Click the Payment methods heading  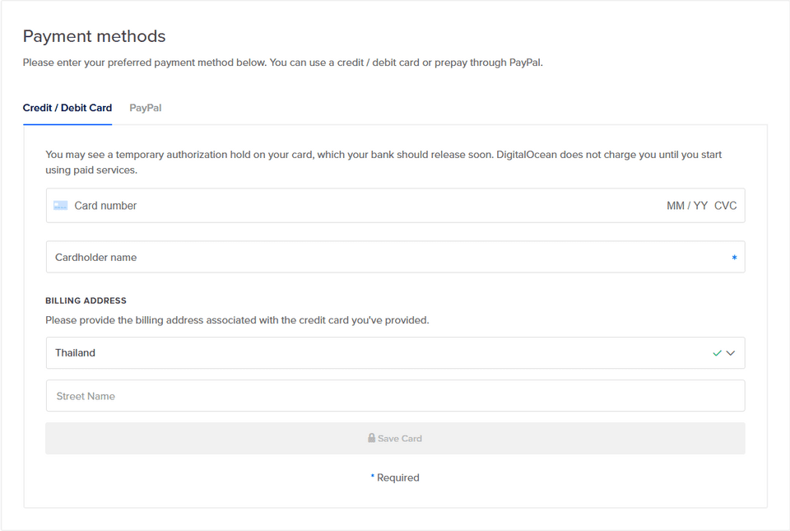[x=94, y=36]
